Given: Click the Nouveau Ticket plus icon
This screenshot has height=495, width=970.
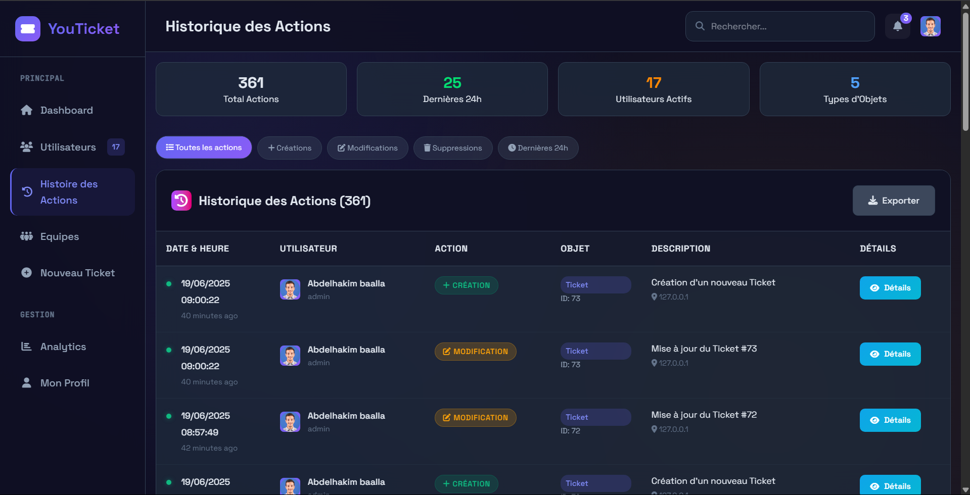Looking at the screenshot, I should click(x=27, y=273).
